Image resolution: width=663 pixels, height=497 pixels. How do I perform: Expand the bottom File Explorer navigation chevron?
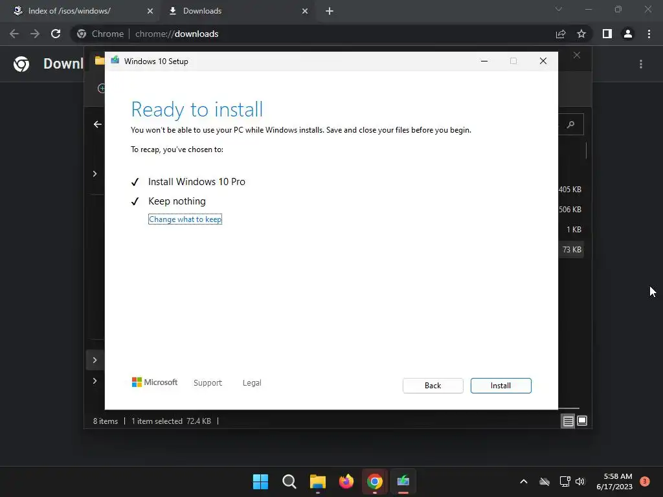(x=95, y=381)
